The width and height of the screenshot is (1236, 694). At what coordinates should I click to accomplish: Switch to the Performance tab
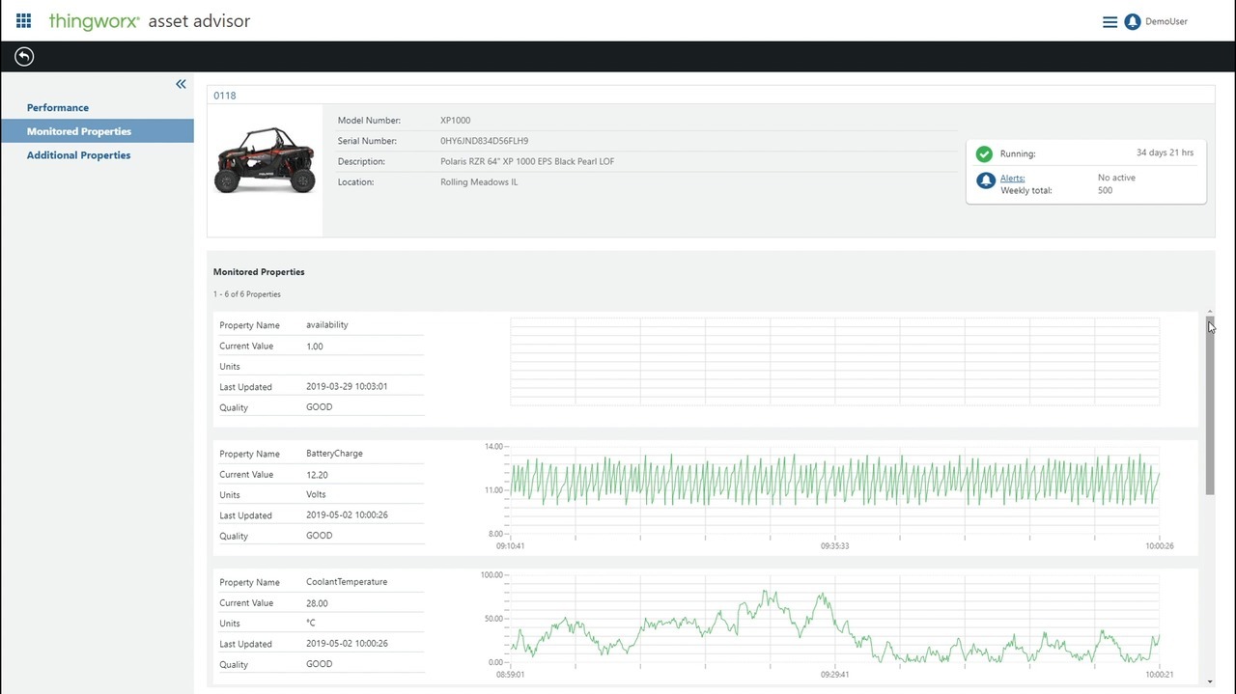pos(58,108)
